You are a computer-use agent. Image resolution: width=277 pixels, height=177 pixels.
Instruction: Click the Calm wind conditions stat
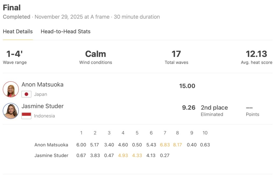tap(95, 54)
